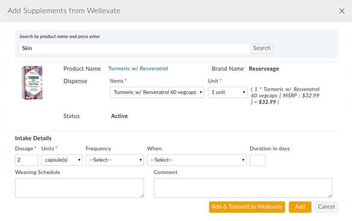
Task: Focus the Dosage input field
Action: [26, 160]
